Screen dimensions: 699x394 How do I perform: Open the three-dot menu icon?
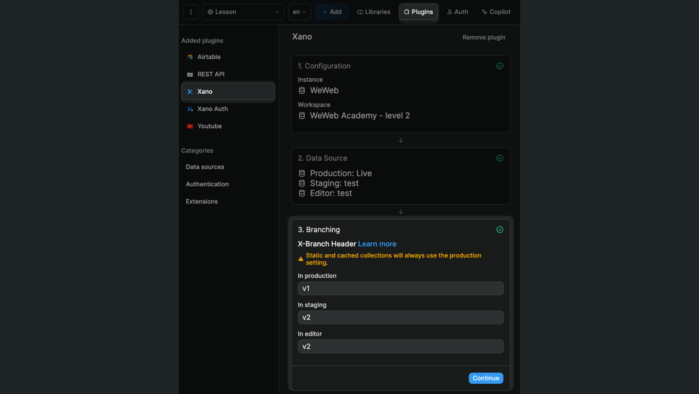[191, 12]
